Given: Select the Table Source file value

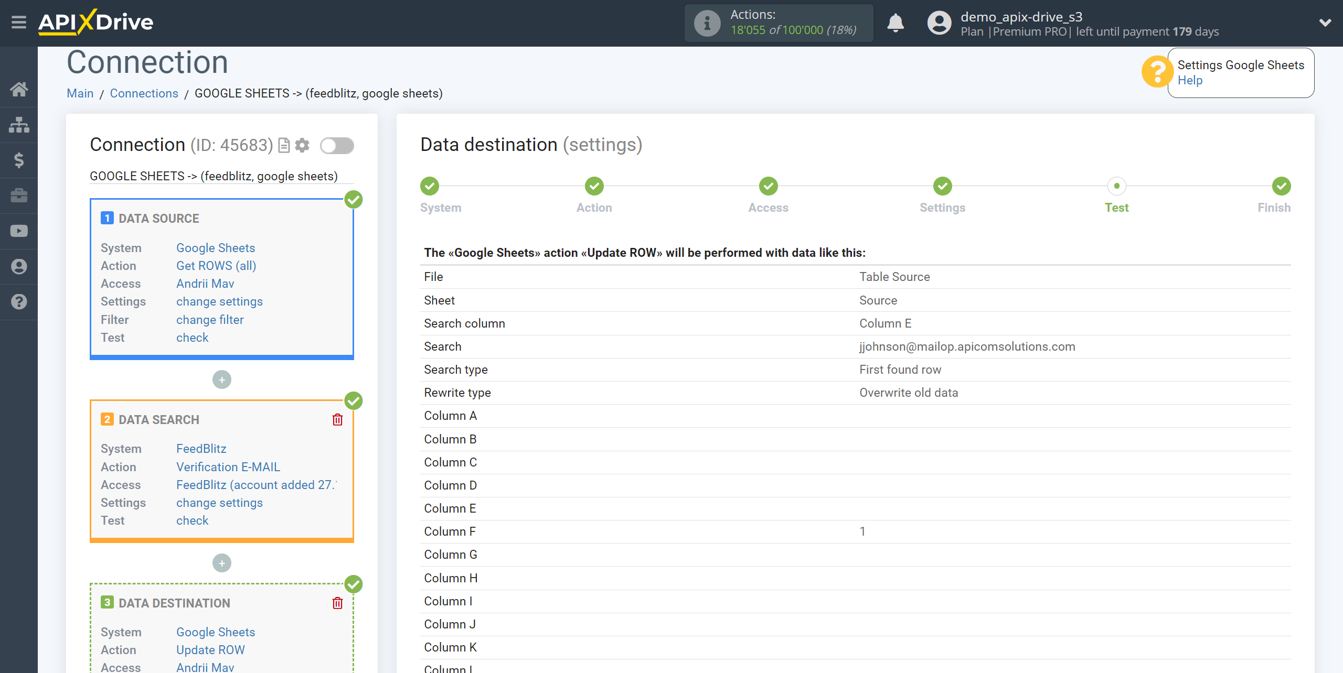Looking at the screenshot, I should [894, 277].
